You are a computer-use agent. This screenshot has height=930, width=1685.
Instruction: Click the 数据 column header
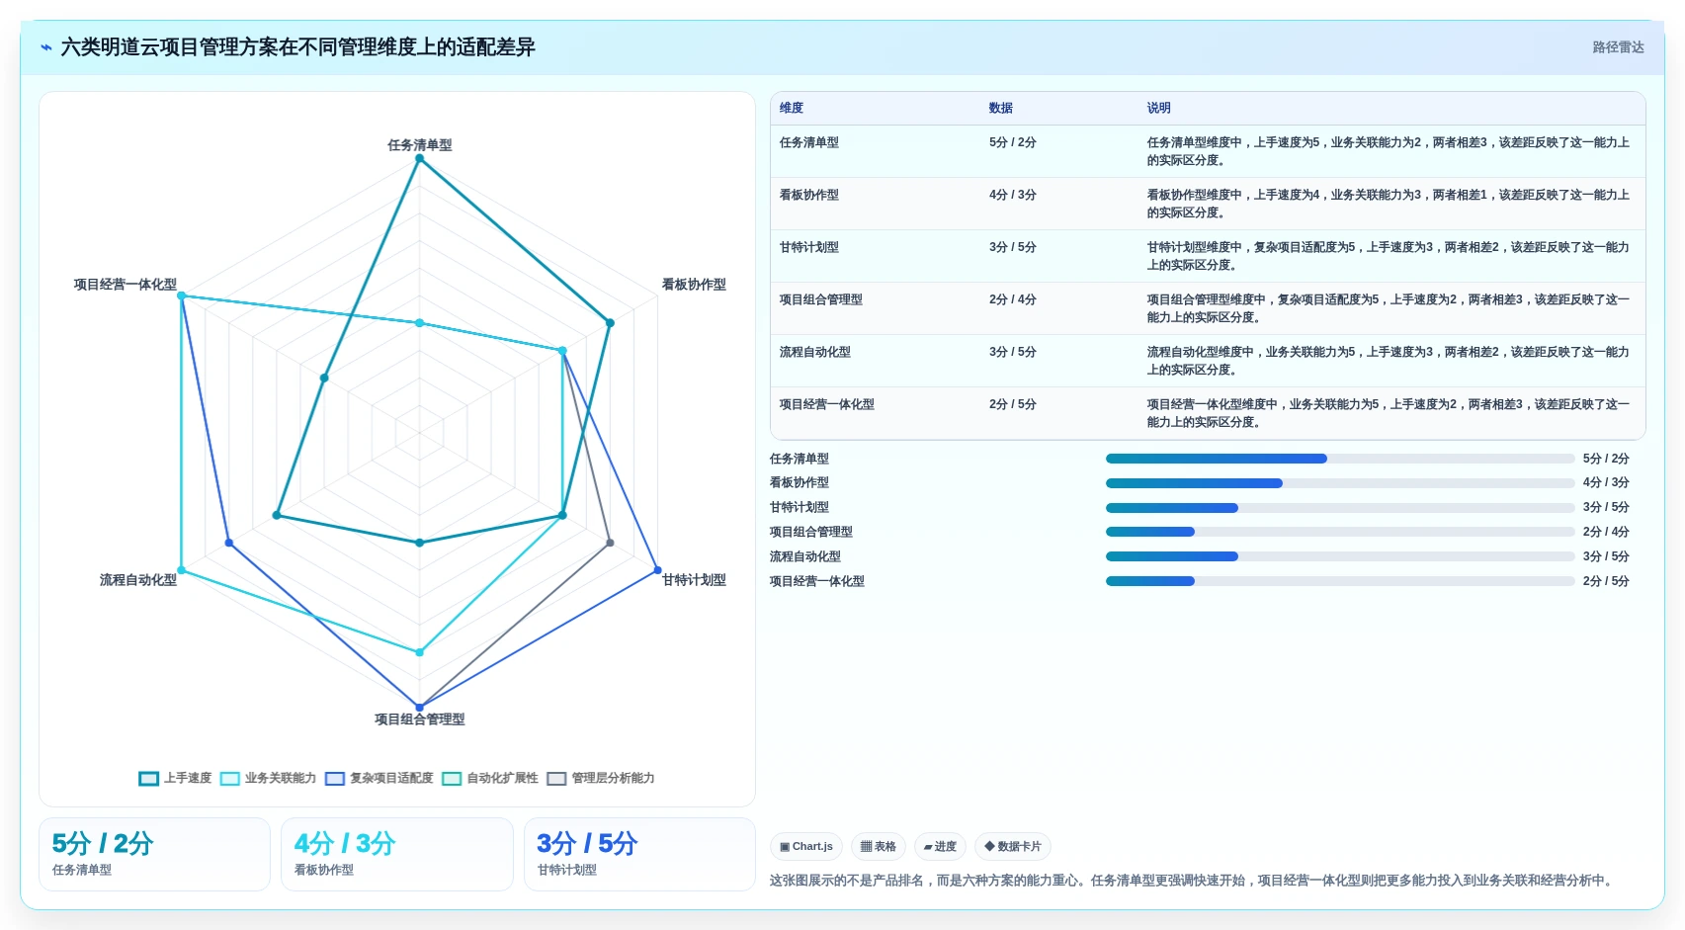(1001, 108)
